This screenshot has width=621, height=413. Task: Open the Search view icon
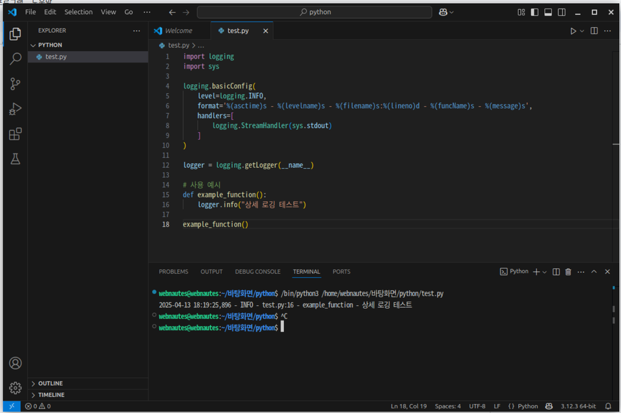pyautogui.click(x=15, y=59)
